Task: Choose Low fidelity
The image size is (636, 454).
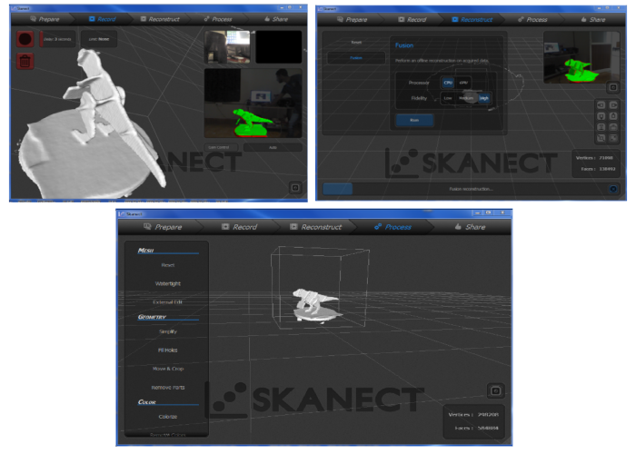Action: [x=448, y=98]
